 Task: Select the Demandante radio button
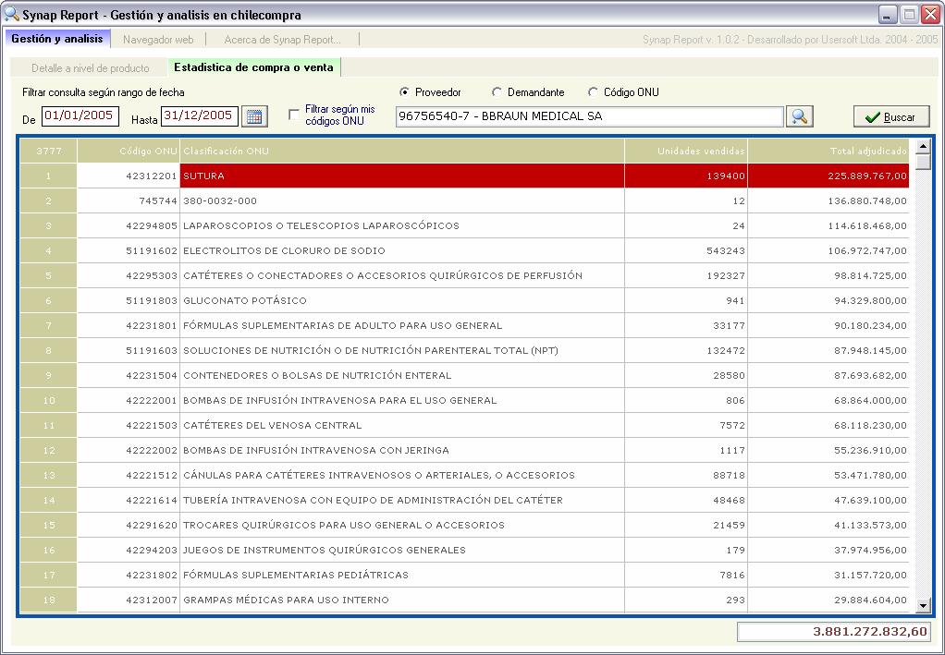click(497, 92)
